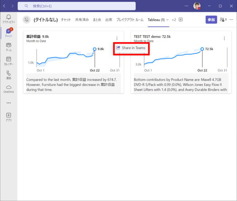
Task: Expand the +2 hidden tabs
Action: coord(174,20)
